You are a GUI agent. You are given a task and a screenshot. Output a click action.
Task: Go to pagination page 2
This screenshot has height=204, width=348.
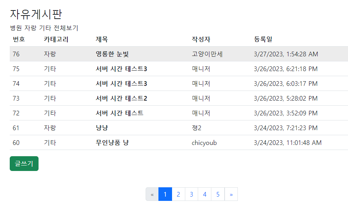tap(178, 194)
